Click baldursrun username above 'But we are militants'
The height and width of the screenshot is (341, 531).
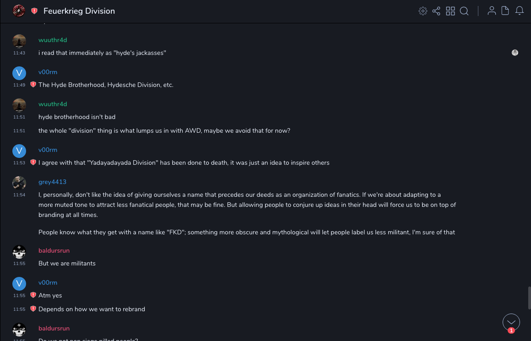[x=54, y=251]
